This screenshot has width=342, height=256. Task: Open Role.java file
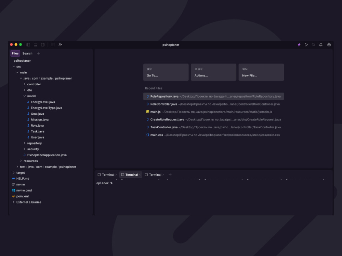tap(37, 125)
